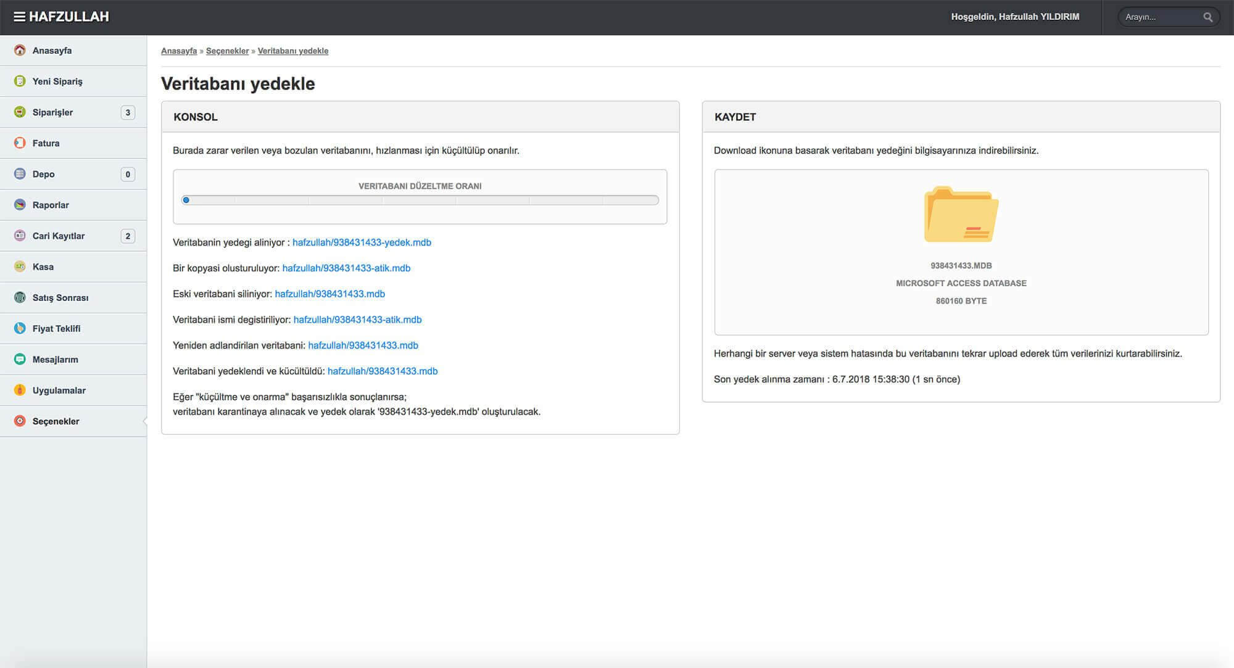Click the Mesajlarım speech bubble icon
Image resolution: width=1234 pixels, height=668 pixels.
20,359
